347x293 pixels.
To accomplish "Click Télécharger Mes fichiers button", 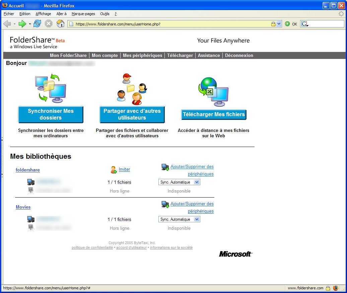I will 214,115.
